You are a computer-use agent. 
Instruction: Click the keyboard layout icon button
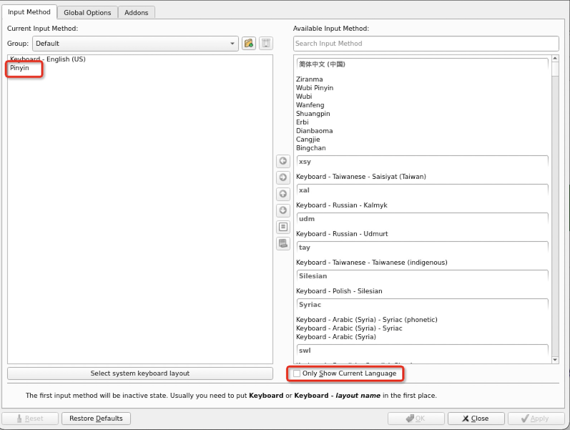click(x=283, y=243)
